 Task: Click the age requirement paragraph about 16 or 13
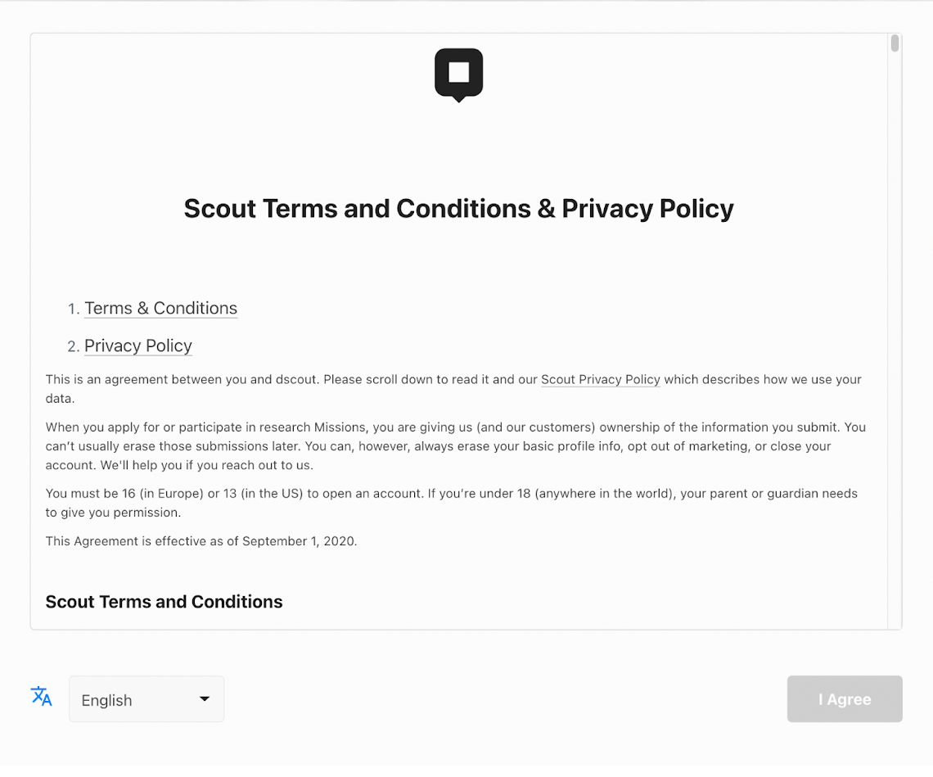[452, 503]
